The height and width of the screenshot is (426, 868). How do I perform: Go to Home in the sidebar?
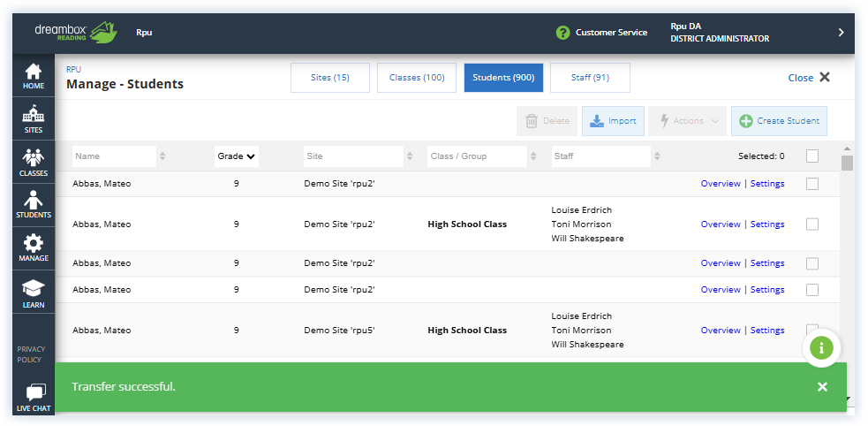click(34, 76)
